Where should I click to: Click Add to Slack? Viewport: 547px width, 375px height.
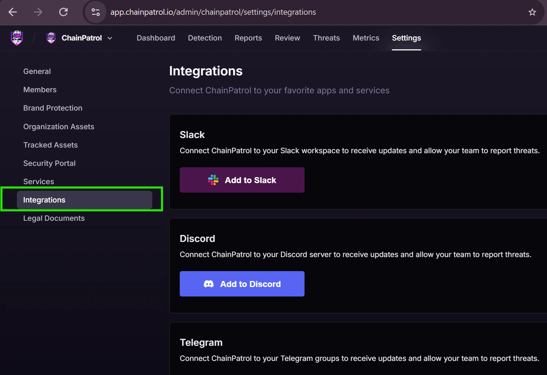[242, 180]
